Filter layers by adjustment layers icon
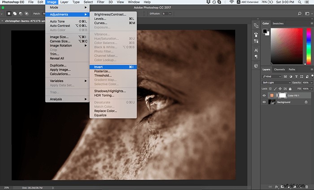 coord(291,76)
